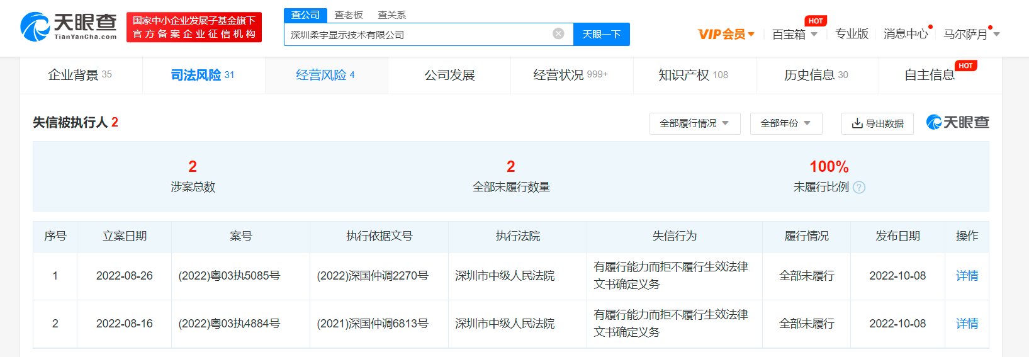The image size is (1029, 357).
Task: Open the 全部履行情况 filter dropdown
Action: (x=695, y=123)
